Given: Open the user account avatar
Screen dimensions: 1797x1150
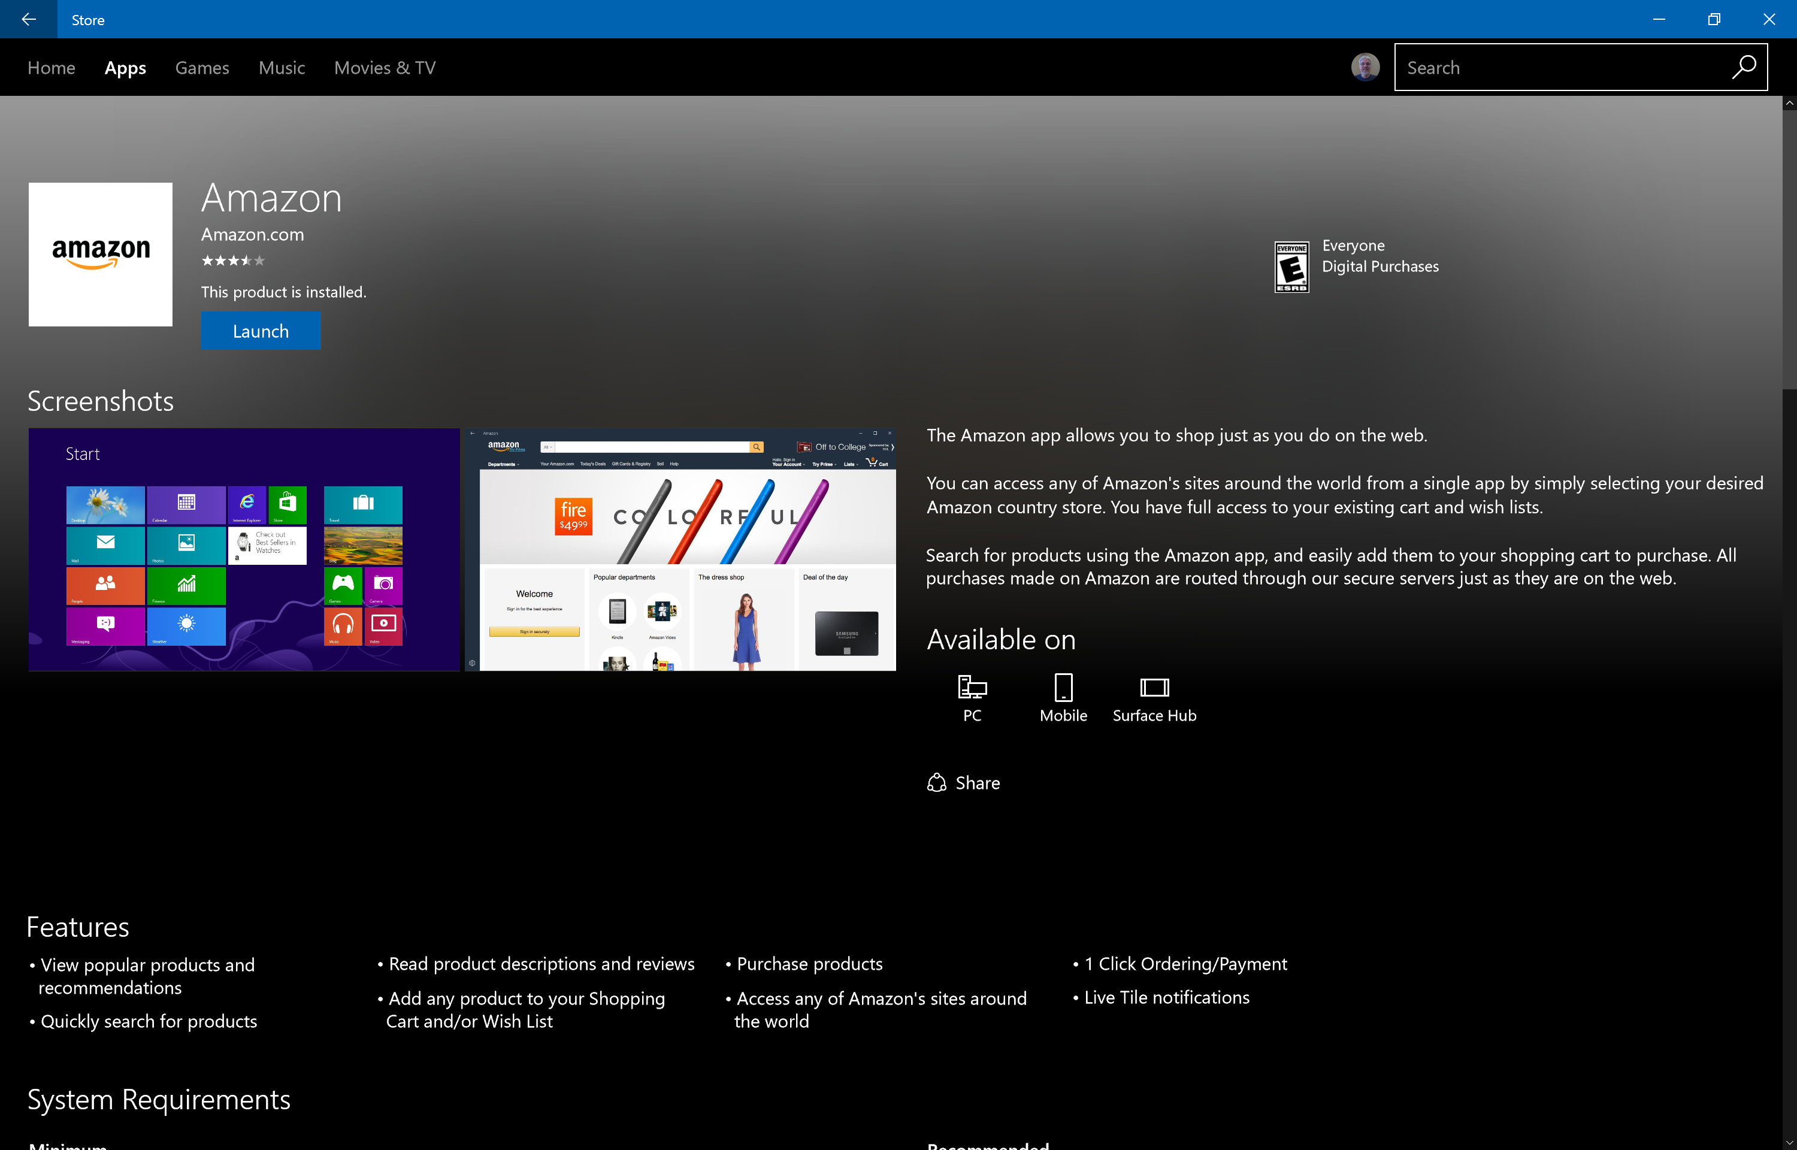Looking at the screenshot, I should tap(1365, 67).
